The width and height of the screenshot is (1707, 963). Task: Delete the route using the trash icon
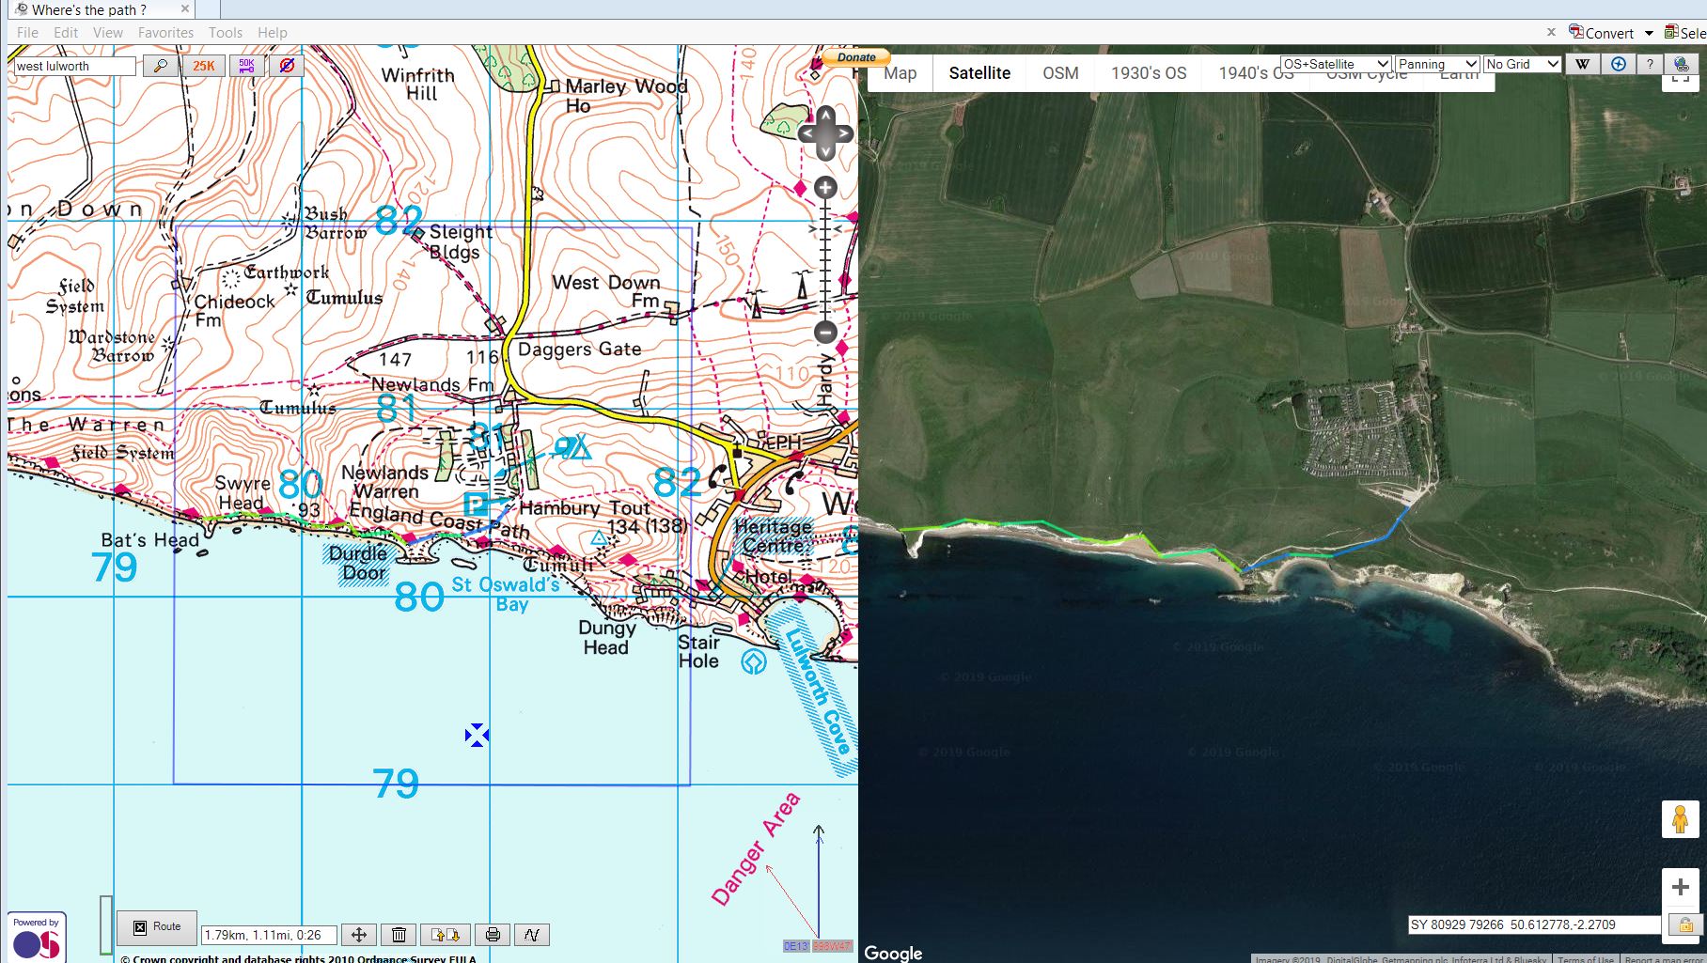point(399,935)
